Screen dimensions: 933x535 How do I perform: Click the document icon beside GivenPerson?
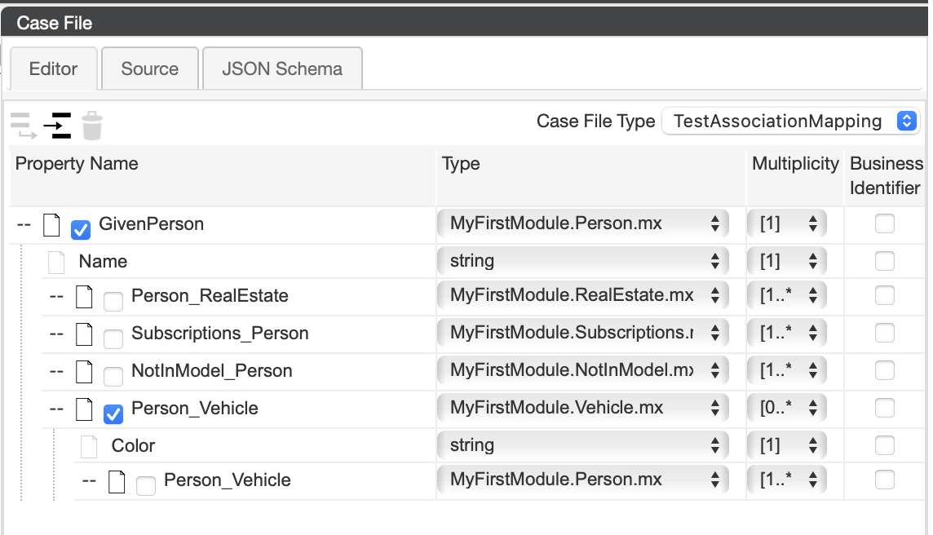[x=51, y=224]
